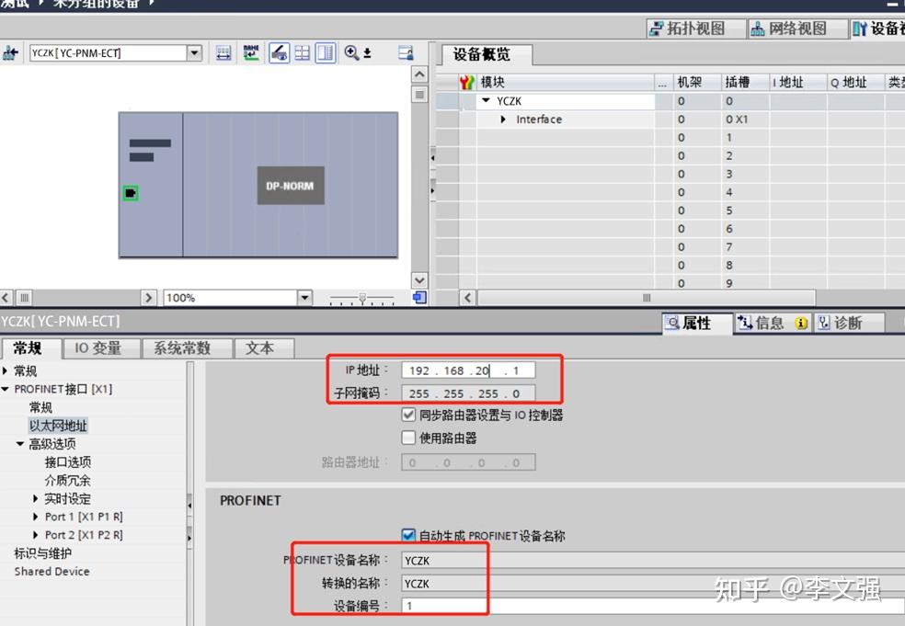Viewport: 905px width, 626px height.
Task: Expand the Port 2 [X1 P2 R] node
Action: 36,535
